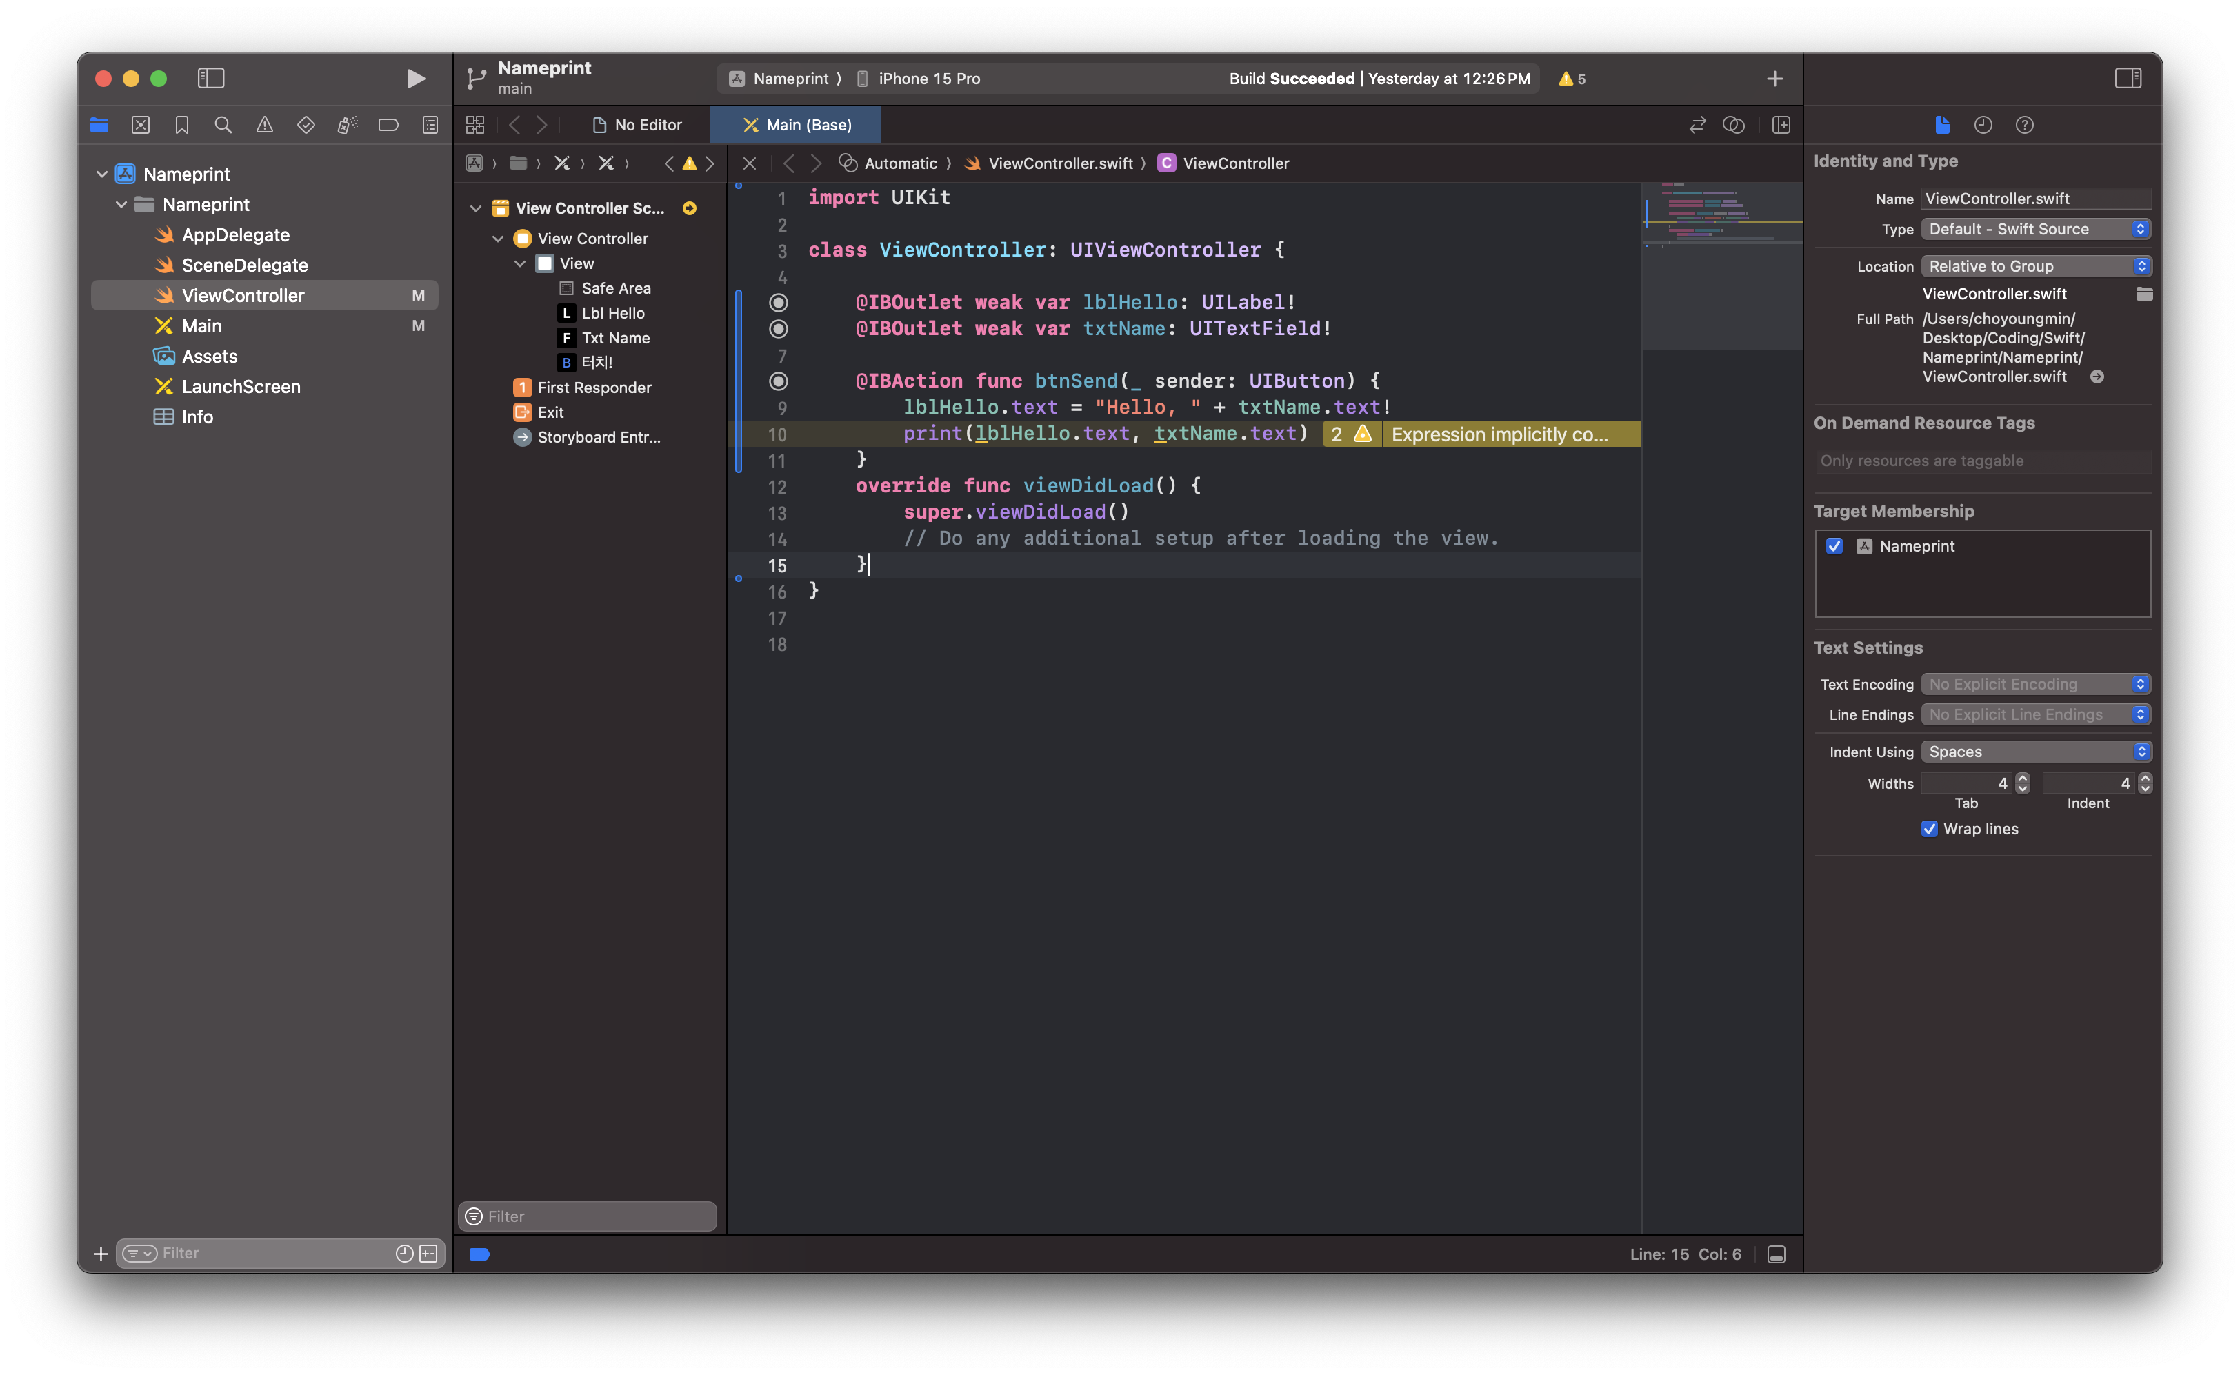Open the Find navigator magnifier icon
The height and width of the screenshot is (1375, 2240).
(223, 125)
